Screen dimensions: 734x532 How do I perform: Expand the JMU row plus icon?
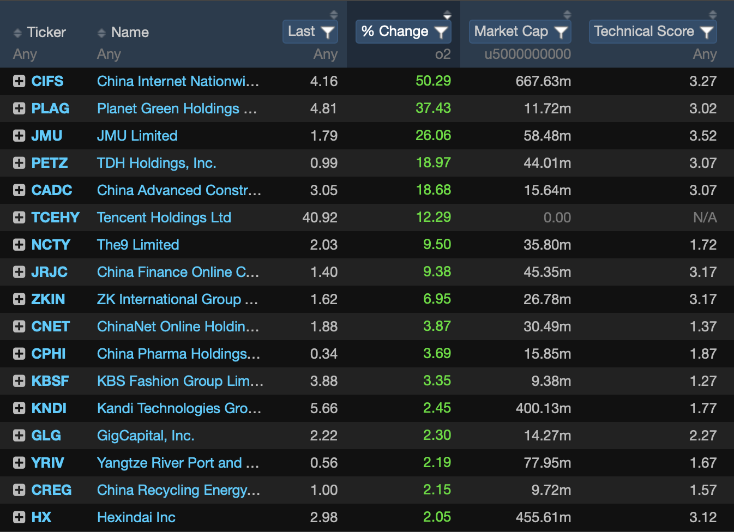coord(19,136)
